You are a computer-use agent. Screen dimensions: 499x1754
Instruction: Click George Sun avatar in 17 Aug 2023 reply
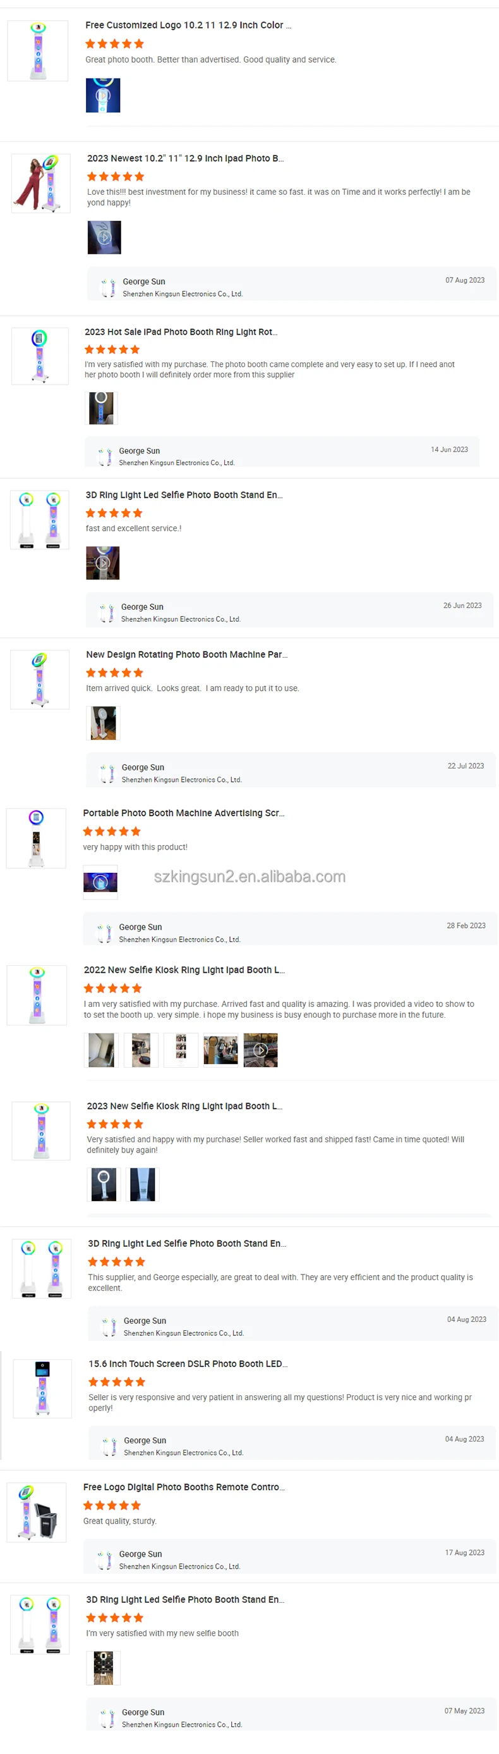[x=105, y=1560]
